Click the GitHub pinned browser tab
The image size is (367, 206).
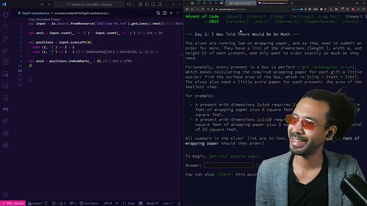(x=221, y=3)
